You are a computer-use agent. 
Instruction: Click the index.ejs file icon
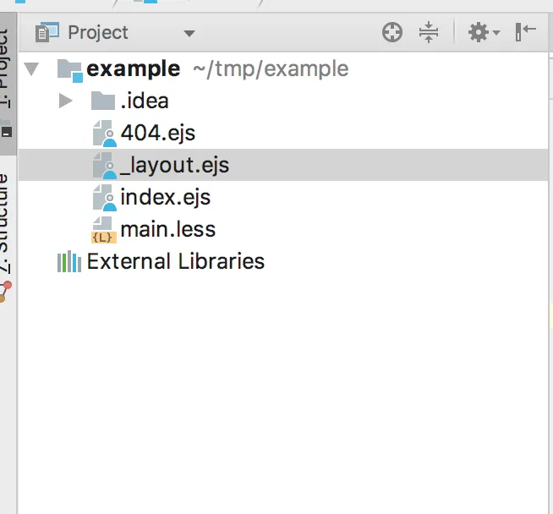[104, 198]
